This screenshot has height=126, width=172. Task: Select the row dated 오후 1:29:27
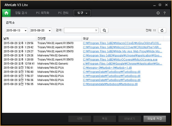pyautogui.click(x=86, y=51)
